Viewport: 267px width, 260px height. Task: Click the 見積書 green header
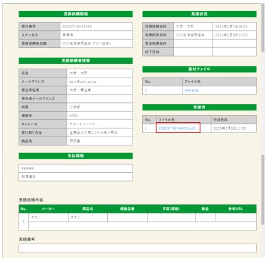click(199, 107)
